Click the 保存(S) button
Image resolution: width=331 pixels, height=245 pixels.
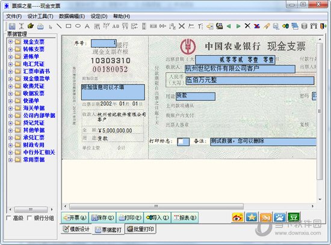click(102, 217)
